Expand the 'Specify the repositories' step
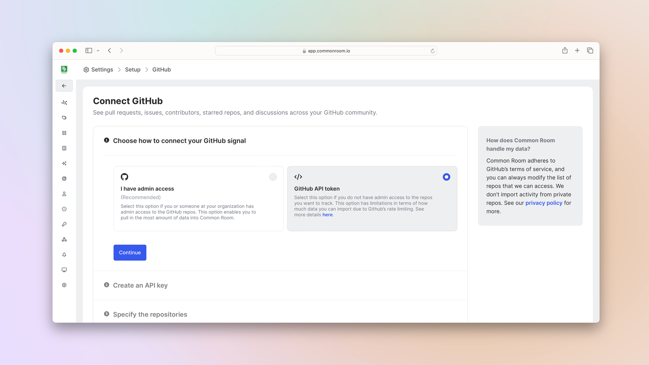Viewport: 649px width, 365px height. click(150, 315)
